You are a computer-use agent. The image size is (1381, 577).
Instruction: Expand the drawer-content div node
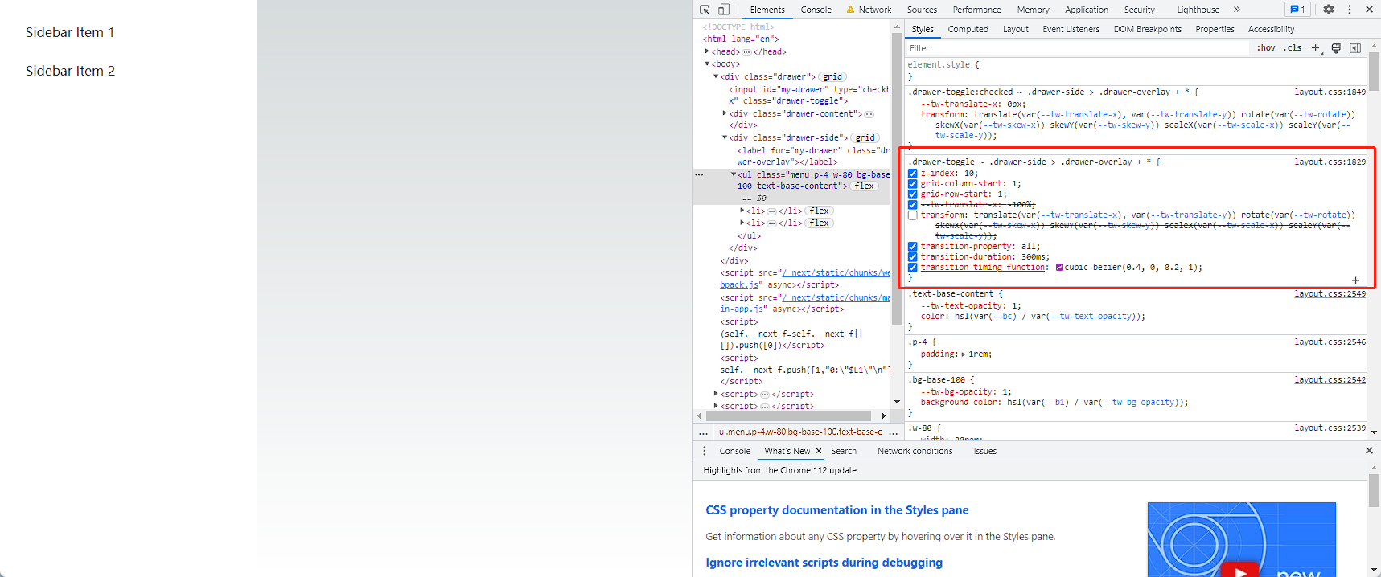pos(725,113)
